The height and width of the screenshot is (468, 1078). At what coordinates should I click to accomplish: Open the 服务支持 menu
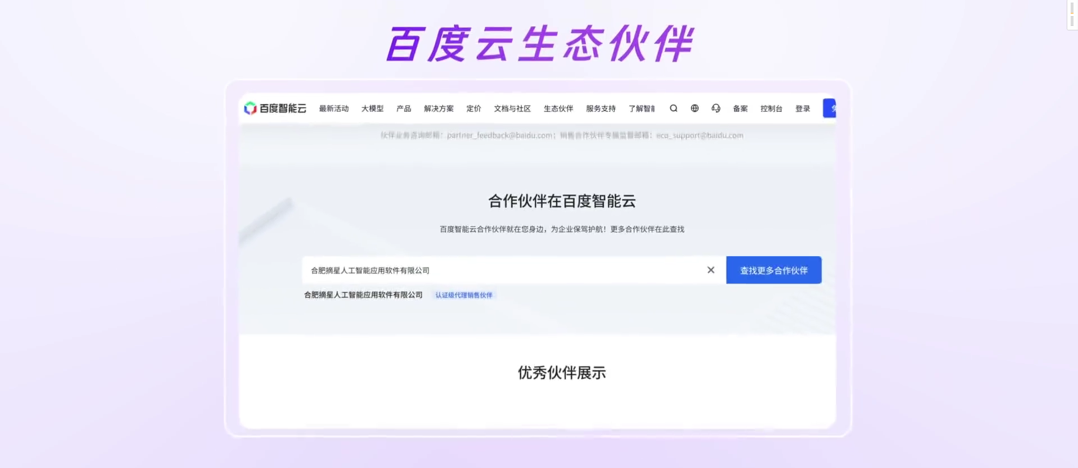(x=601, y=108)
